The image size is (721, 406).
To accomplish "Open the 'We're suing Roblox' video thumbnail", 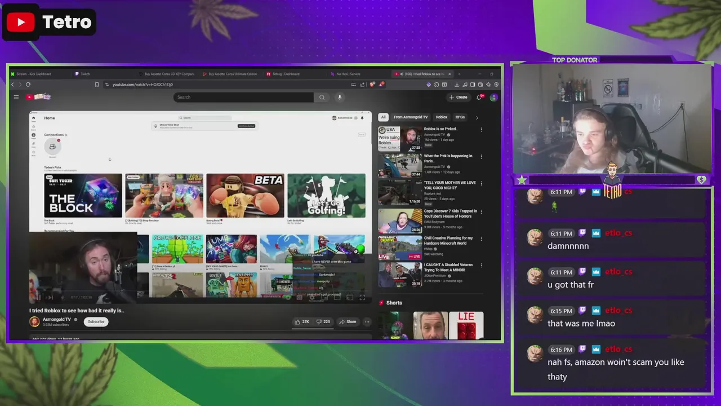I will (400, 138).
